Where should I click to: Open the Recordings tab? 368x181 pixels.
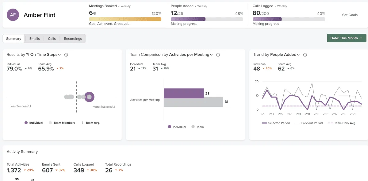[73, 38]
